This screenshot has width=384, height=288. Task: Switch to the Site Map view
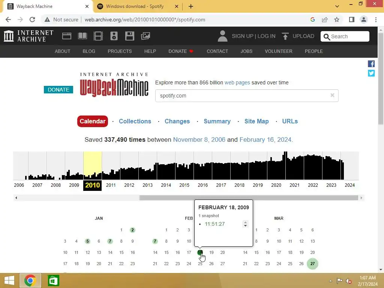(256, 121)
